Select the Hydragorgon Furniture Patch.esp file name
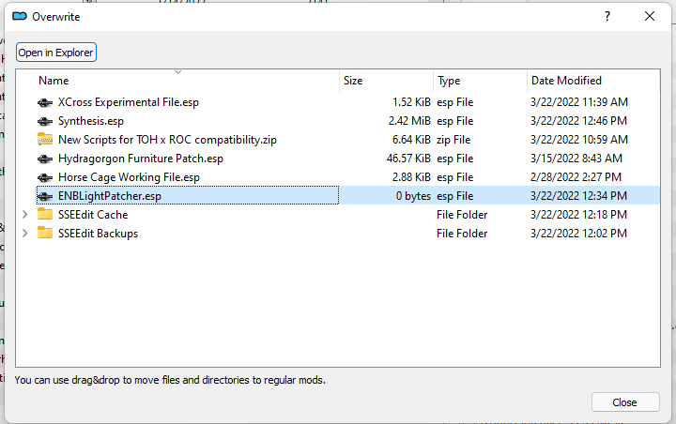Image resolution: width=676 pixels, height=424 pixels. pos(141,159)
